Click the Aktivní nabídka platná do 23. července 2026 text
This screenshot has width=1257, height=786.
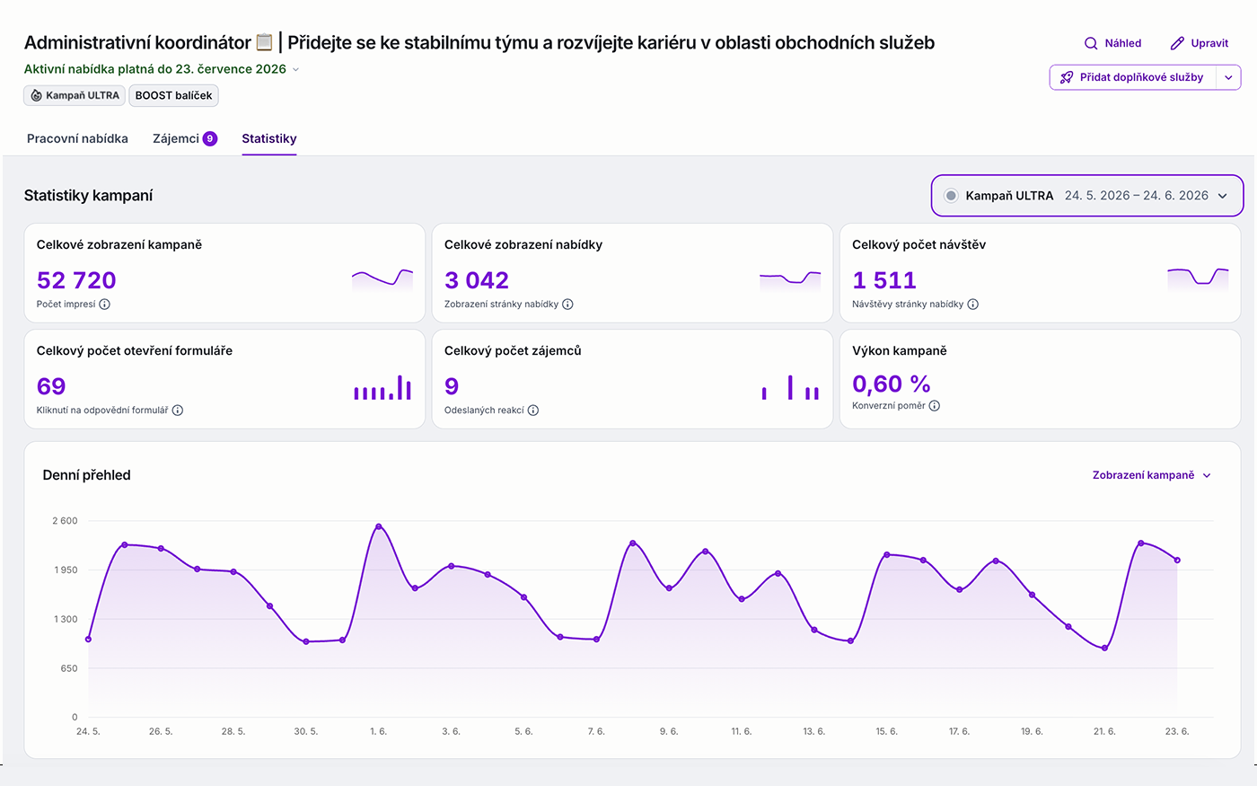155,69
